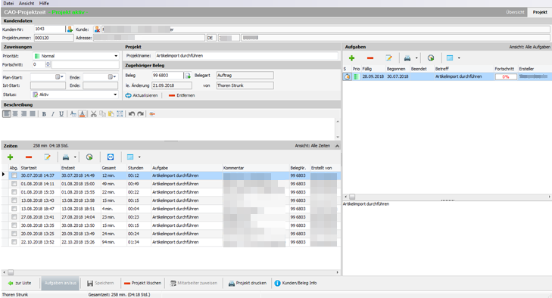Redo description edit
The image size is (552, 298).
coord(140,113)
